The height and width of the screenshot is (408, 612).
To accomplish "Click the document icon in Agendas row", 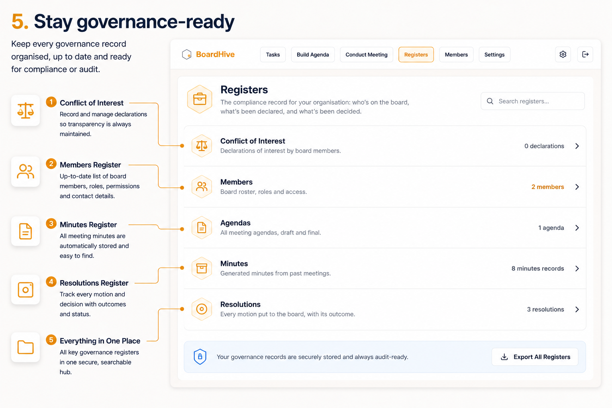I will coord(202,228).
